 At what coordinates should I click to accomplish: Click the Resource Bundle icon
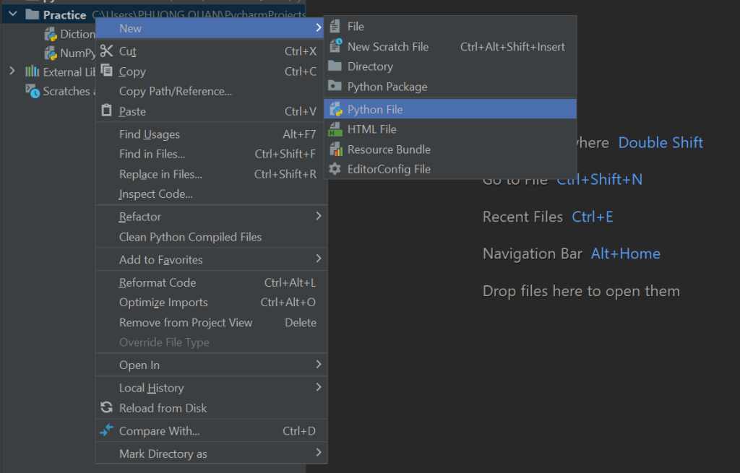coord(335,149)
